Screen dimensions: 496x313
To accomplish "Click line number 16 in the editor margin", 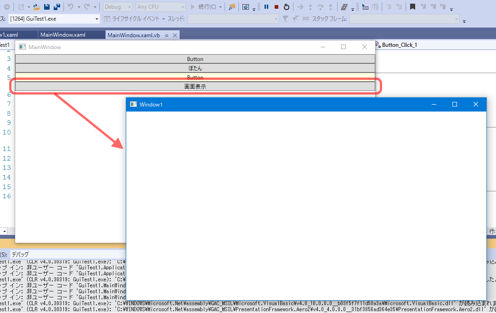I will [6, 196].
